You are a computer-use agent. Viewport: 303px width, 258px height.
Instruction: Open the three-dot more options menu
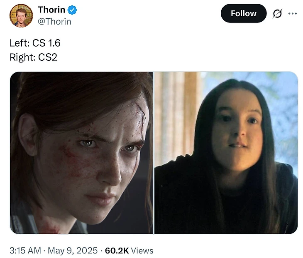point(293,14)
